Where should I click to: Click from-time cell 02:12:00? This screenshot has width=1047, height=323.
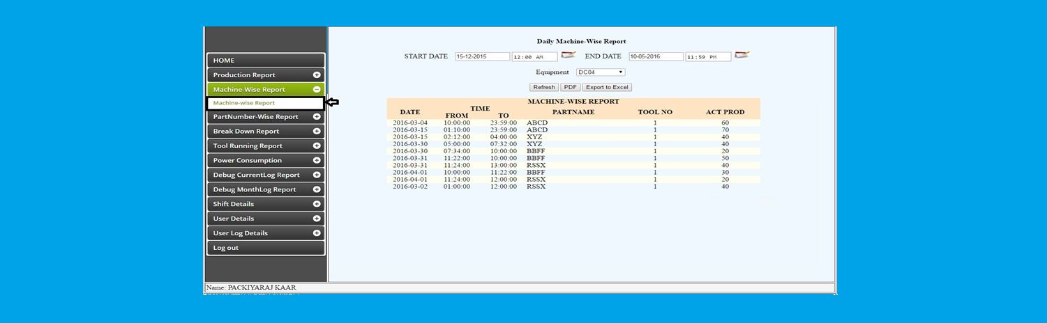457,137
